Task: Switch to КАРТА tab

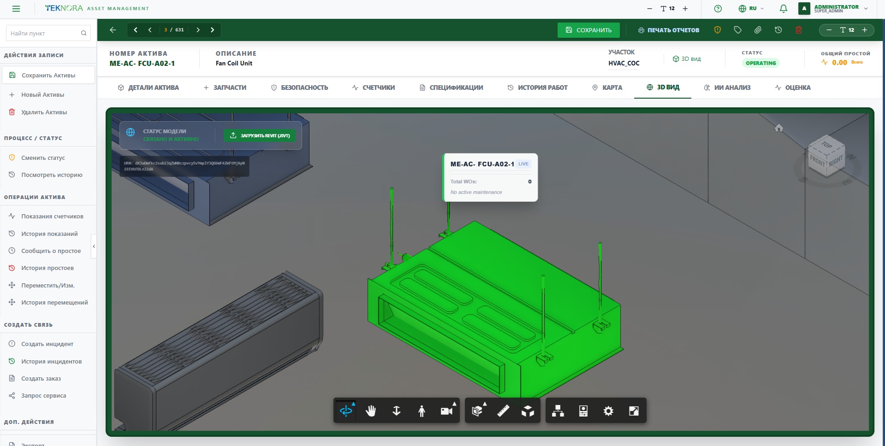Action: 607,88
